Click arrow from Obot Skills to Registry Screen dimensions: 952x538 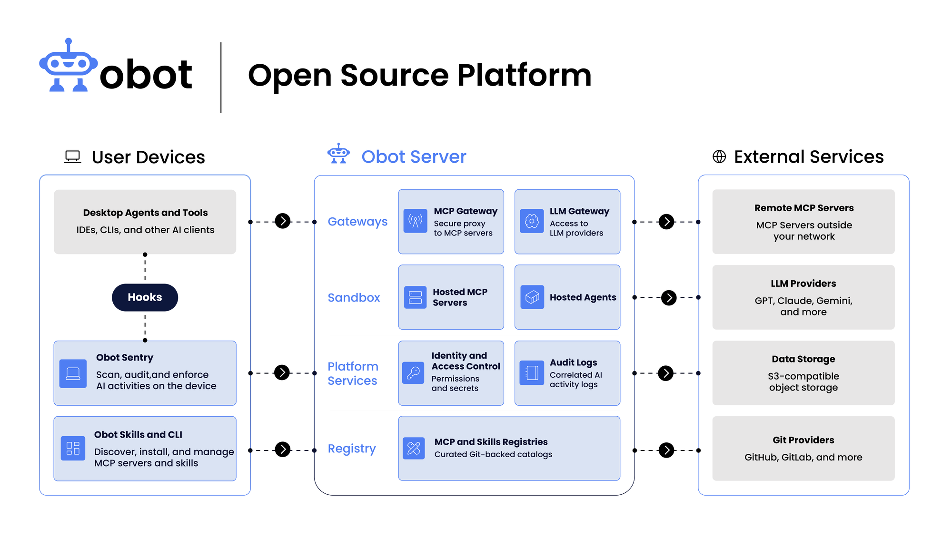(x=283, y=450)
